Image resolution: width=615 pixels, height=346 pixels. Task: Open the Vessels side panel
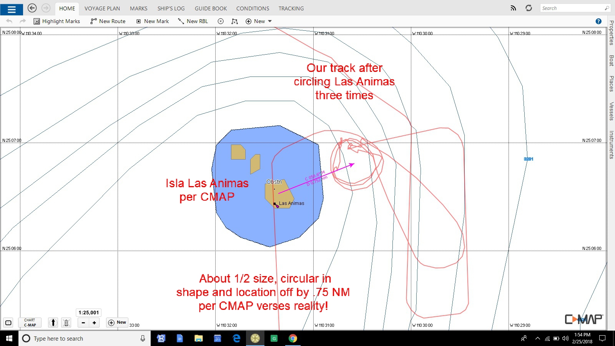pyautogui.click(x=611, y=111)
